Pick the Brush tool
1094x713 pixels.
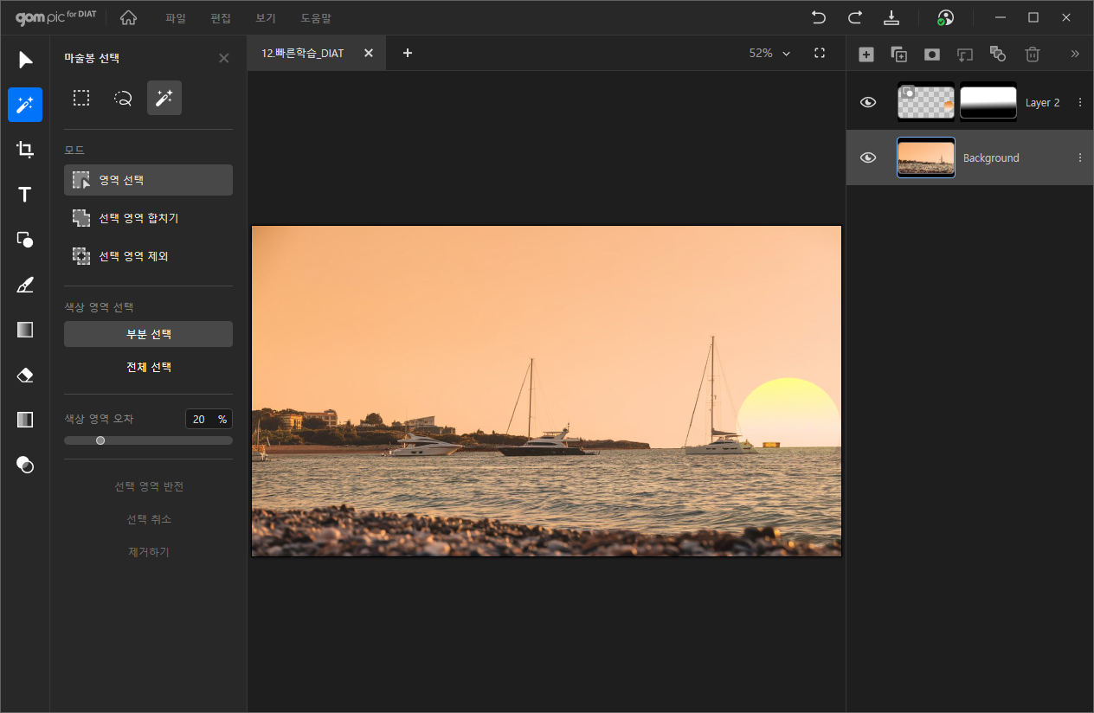click(25, 285)
